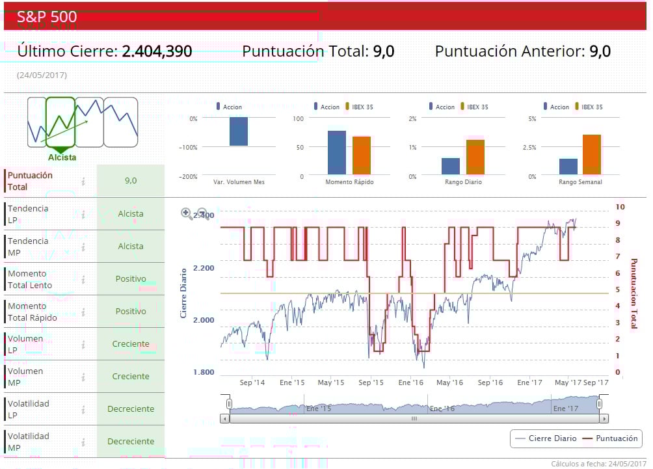
Task: Click blue Accion bar in Rango Semanal
Action: tap(568, 167)
